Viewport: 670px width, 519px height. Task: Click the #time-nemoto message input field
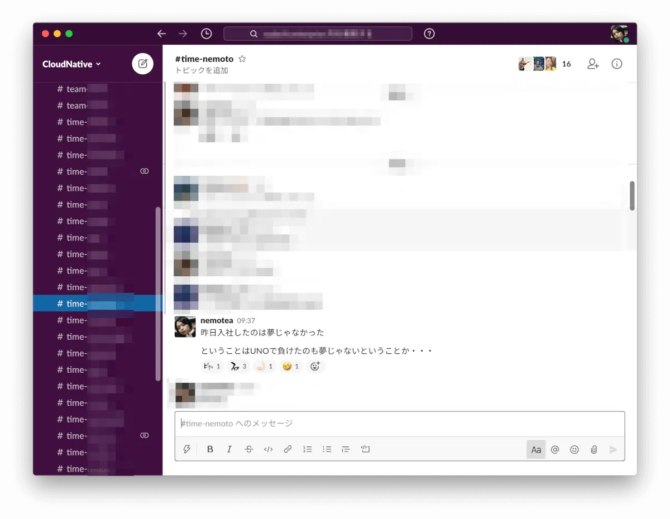[400, 424]
